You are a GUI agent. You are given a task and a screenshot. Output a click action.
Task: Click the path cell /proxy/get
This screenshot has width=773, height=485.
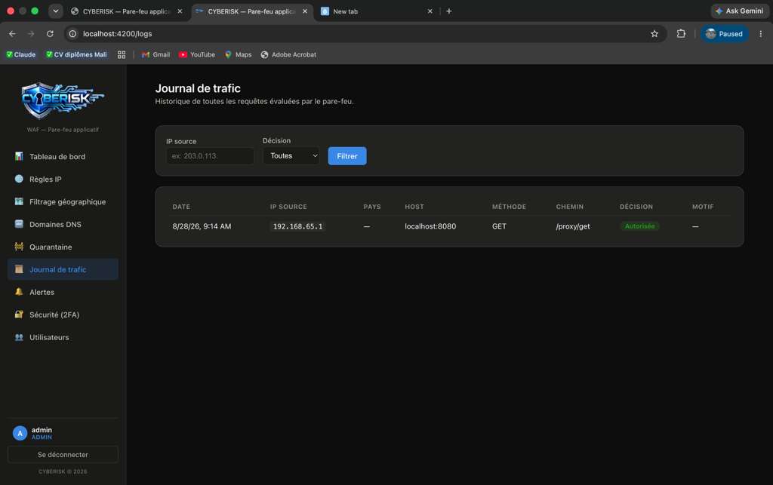click(x=573, y=226)
